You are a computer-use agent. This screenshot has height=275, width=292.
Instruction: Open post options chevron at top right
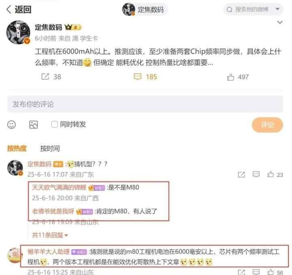click(280, 23)
